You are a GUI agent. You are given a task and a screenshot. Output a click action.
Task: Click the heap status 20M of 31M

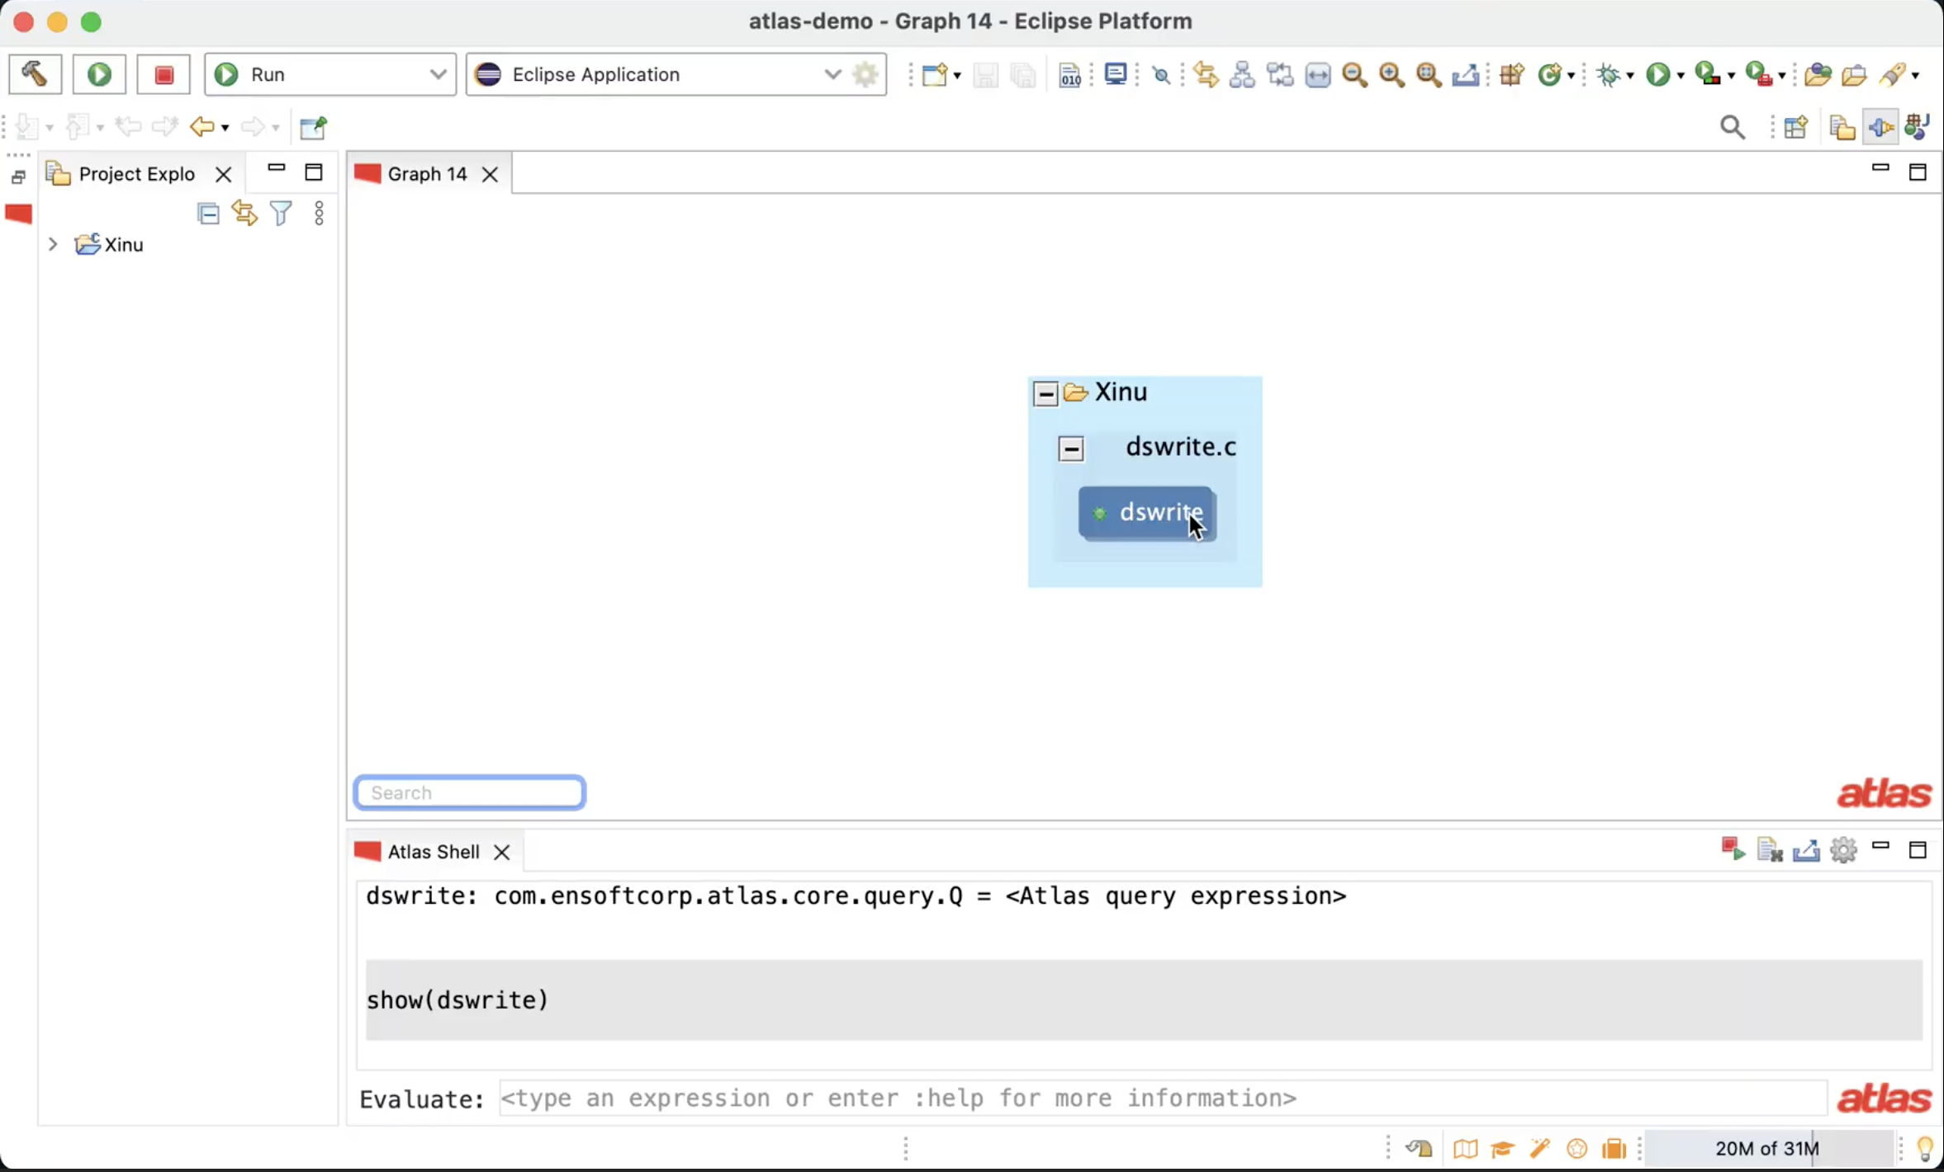coord(1767,1148)
